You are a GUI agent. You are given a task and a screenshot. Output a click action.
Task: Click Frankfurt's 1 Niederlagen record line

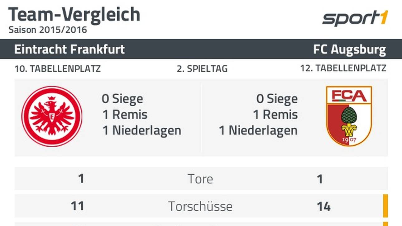pos(142,130)
